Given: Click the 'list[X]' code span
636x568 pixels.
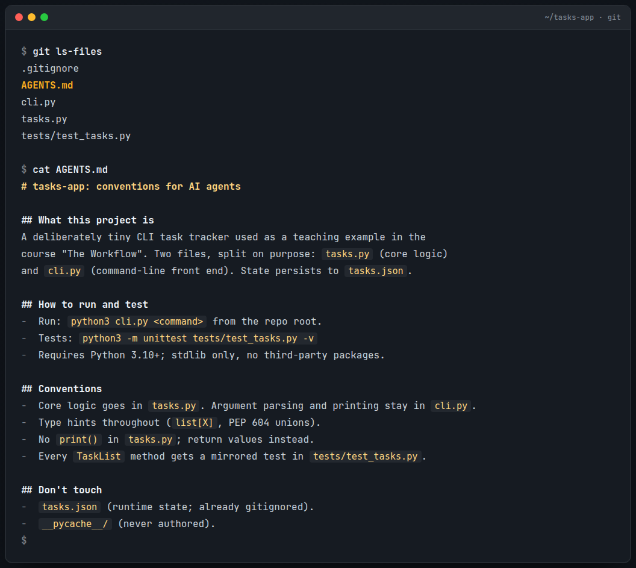Looking at the screenshot, I should click(x=194, y=423).
